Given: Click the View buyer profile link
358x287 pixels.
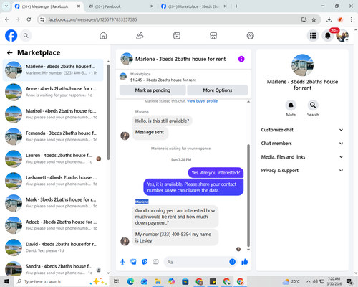Looking at the screenshot, I should [202, 101].
